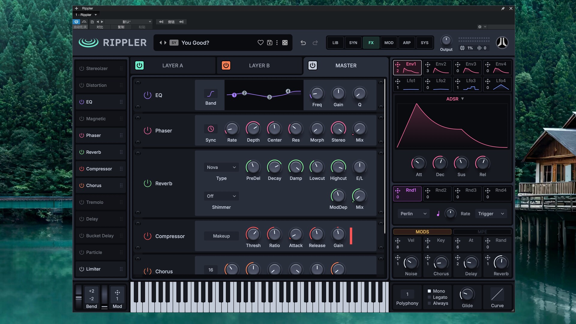Click the redo arrow
The image size is (576, 324).
(x=315, y=43)
